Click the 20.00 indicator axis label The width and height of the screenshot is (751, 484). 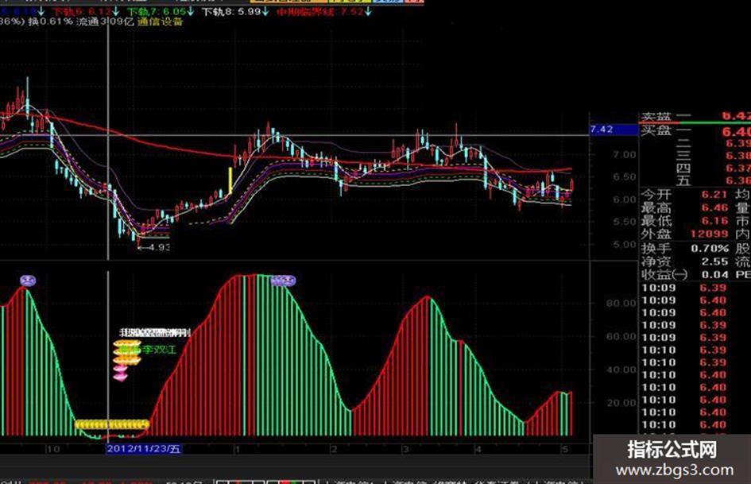point(621,403)
